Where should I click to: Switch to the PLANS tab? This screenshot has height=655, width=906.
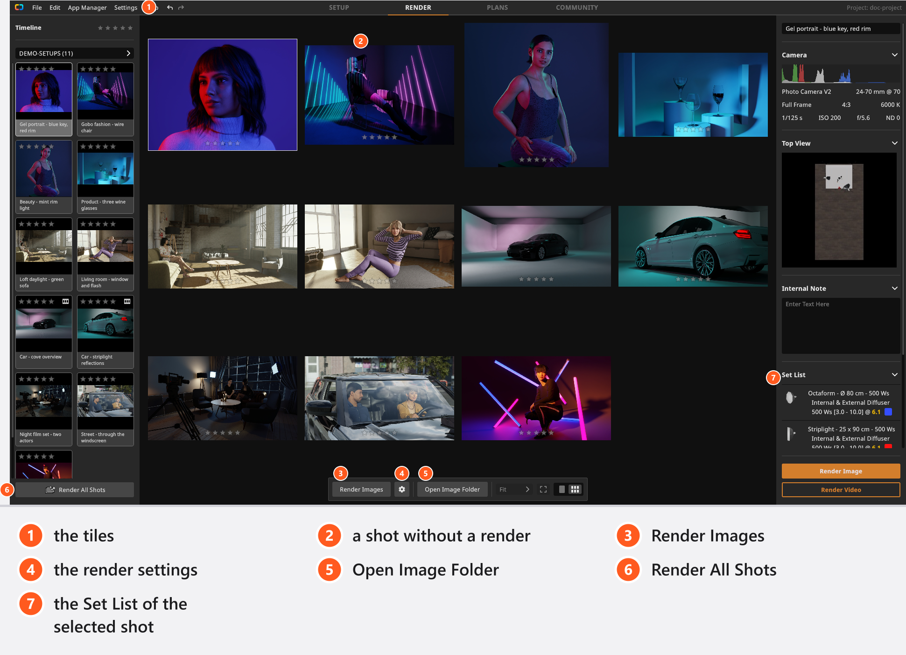click(497, 7)
